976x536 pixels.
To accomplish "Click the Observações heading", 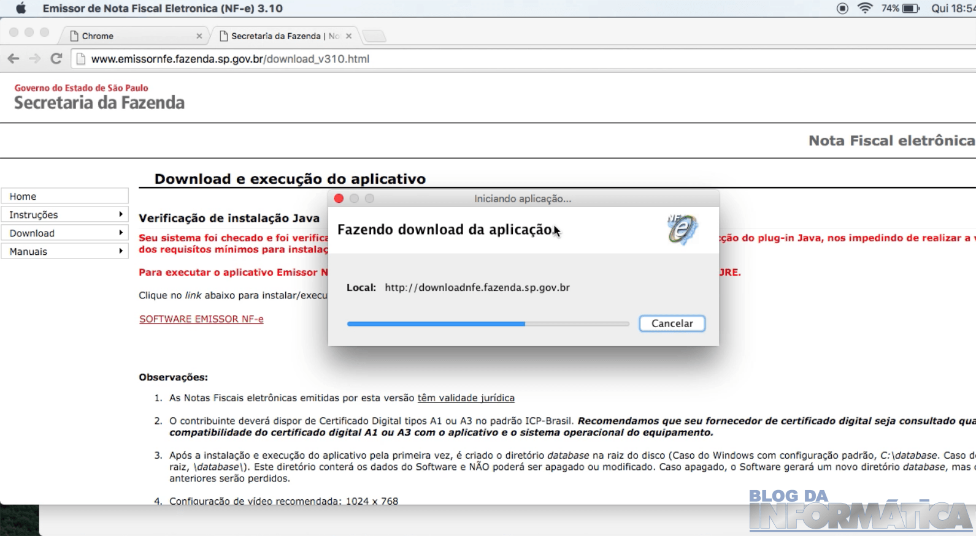I will [174, 377].
